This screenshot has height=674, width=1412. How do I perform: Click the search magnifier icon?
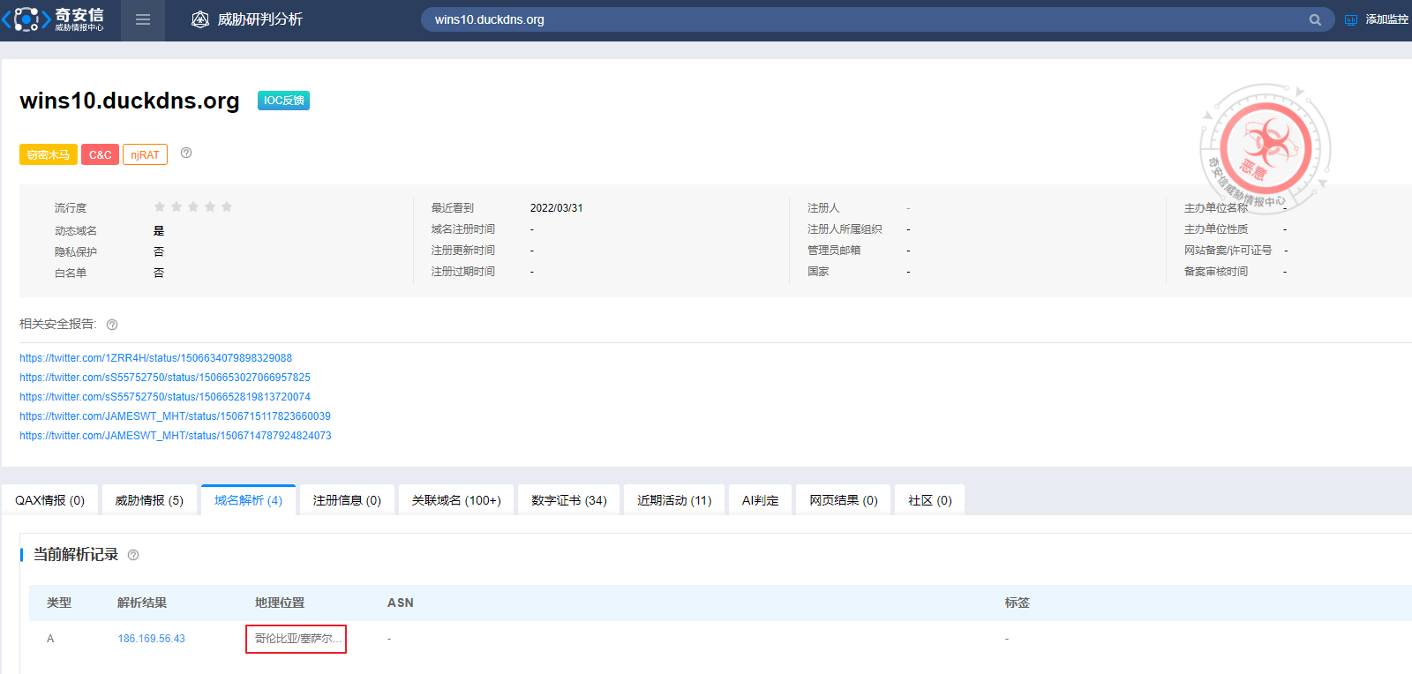coord(1315,19)
